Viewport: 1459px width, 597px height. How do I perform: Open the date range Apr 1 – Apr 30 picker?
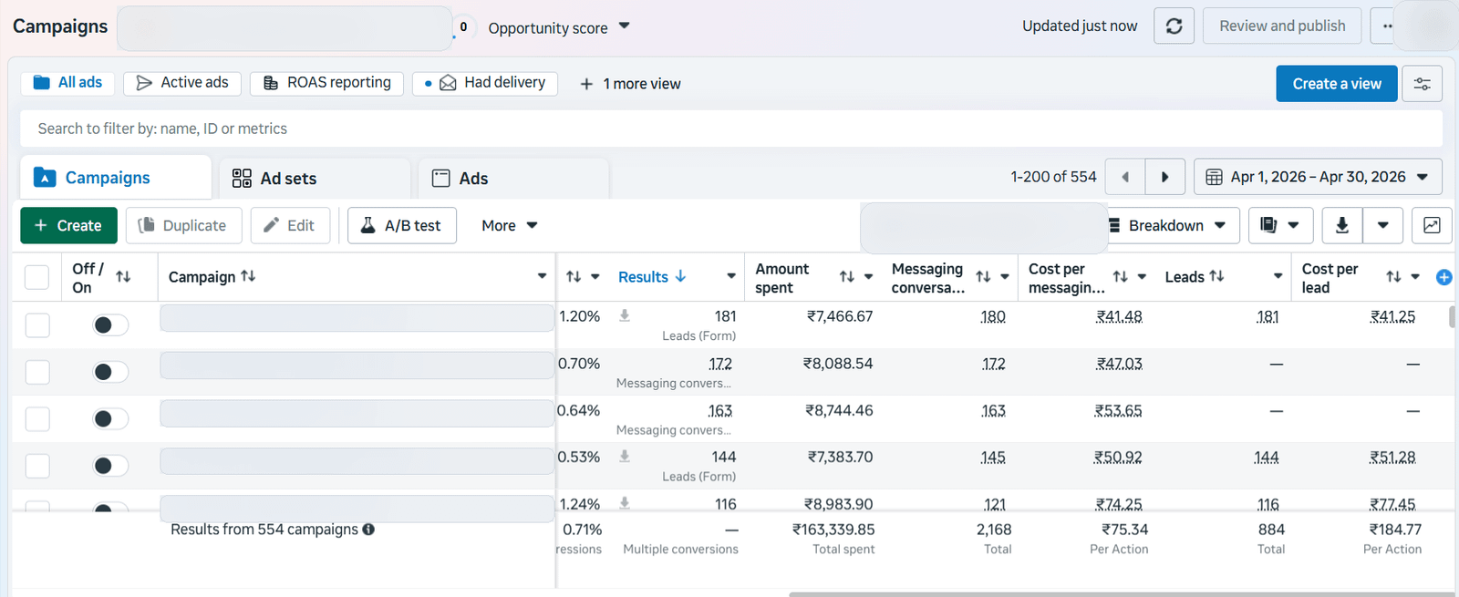point(1318,177)
